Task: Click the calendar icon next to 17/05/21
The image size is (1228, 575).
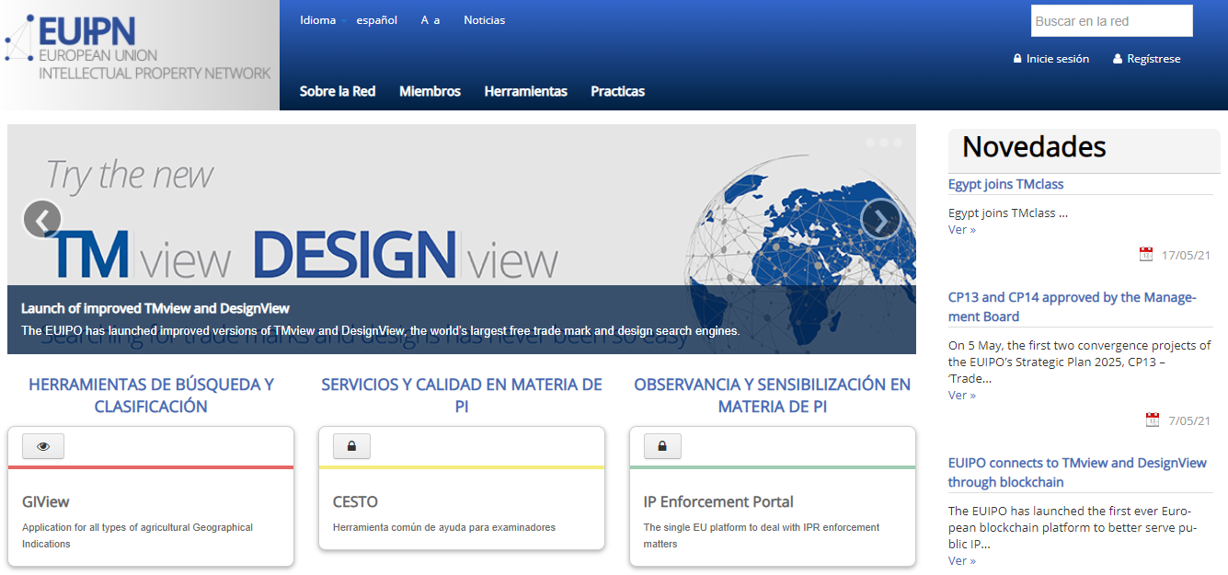Action: click(x=1146, y=255)
